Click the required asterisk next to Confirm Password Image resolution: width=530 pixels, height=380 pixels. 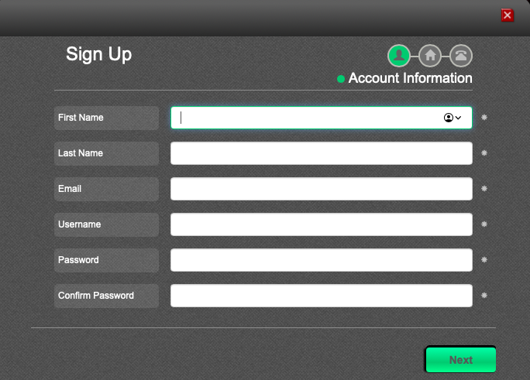pyautogui.click(x=484, y=296)
